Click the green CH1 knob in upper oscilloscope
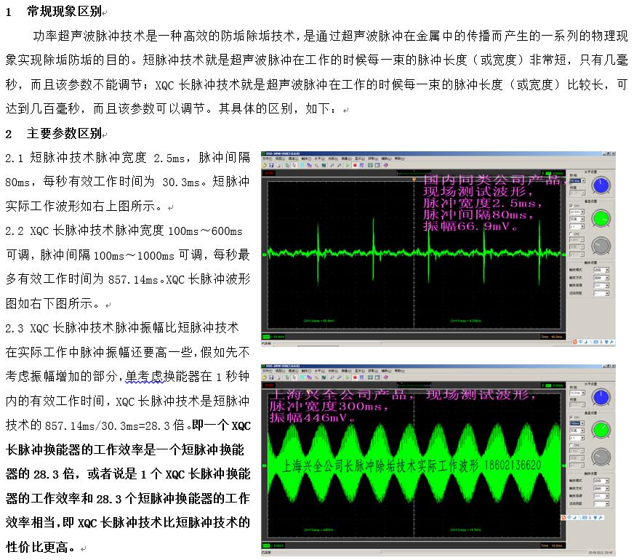This screenshot has width=634, height=560. point(601,218)
